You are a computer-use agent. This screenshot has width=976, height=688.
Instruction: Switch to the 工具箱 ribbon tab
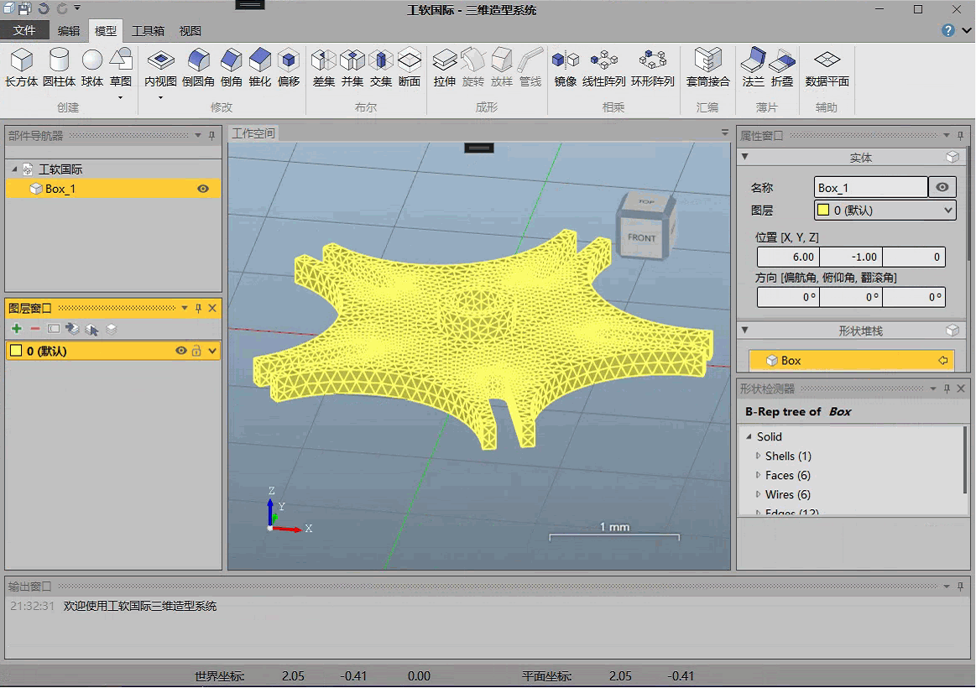[x=148, y=31]
